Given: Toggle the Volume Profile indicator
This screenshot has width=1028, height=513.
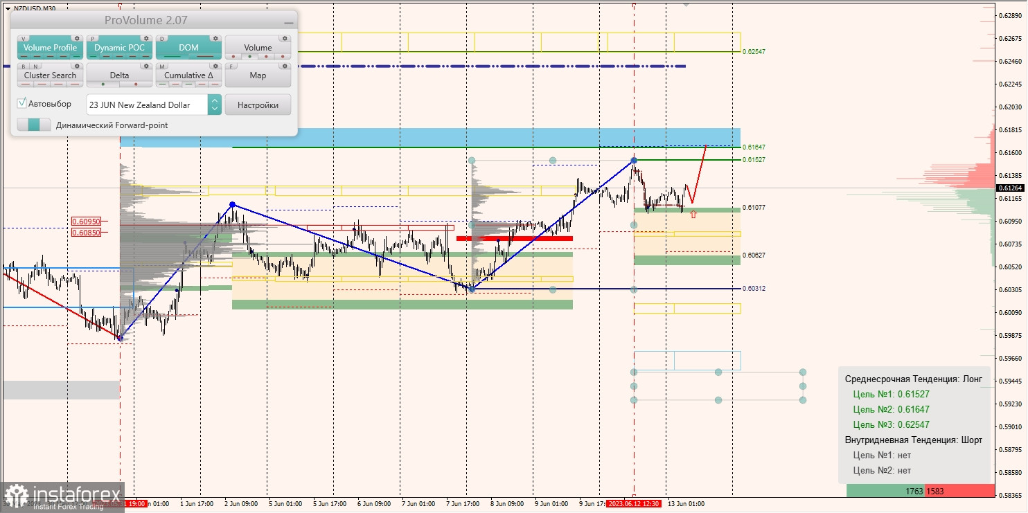Looking at the screenshot, I should tap(50, 48).
